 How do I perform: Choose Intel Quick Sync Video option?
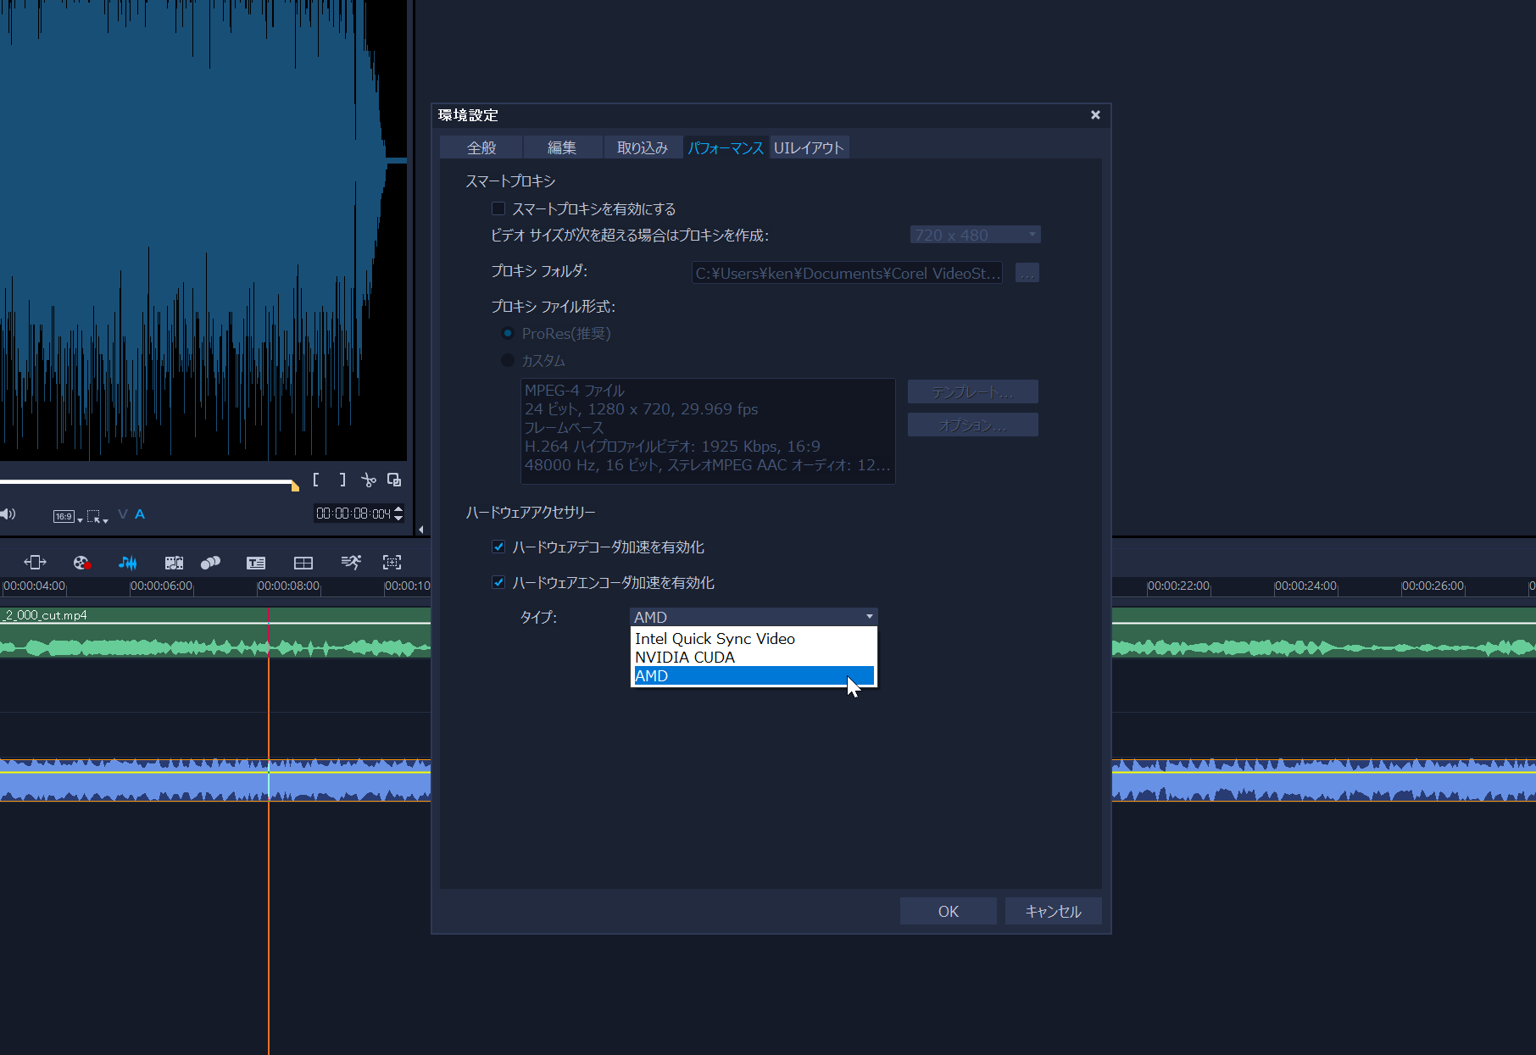754,638
